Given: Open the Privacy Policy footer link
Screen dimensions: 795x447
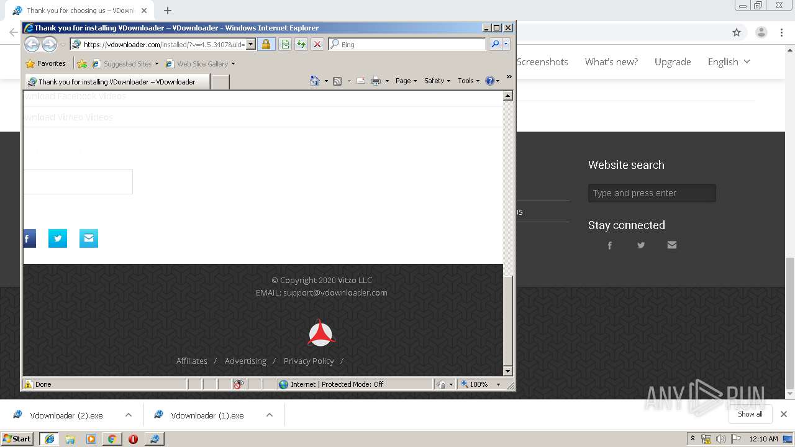Looking at the screenshot, I should (x=309, y=361).
